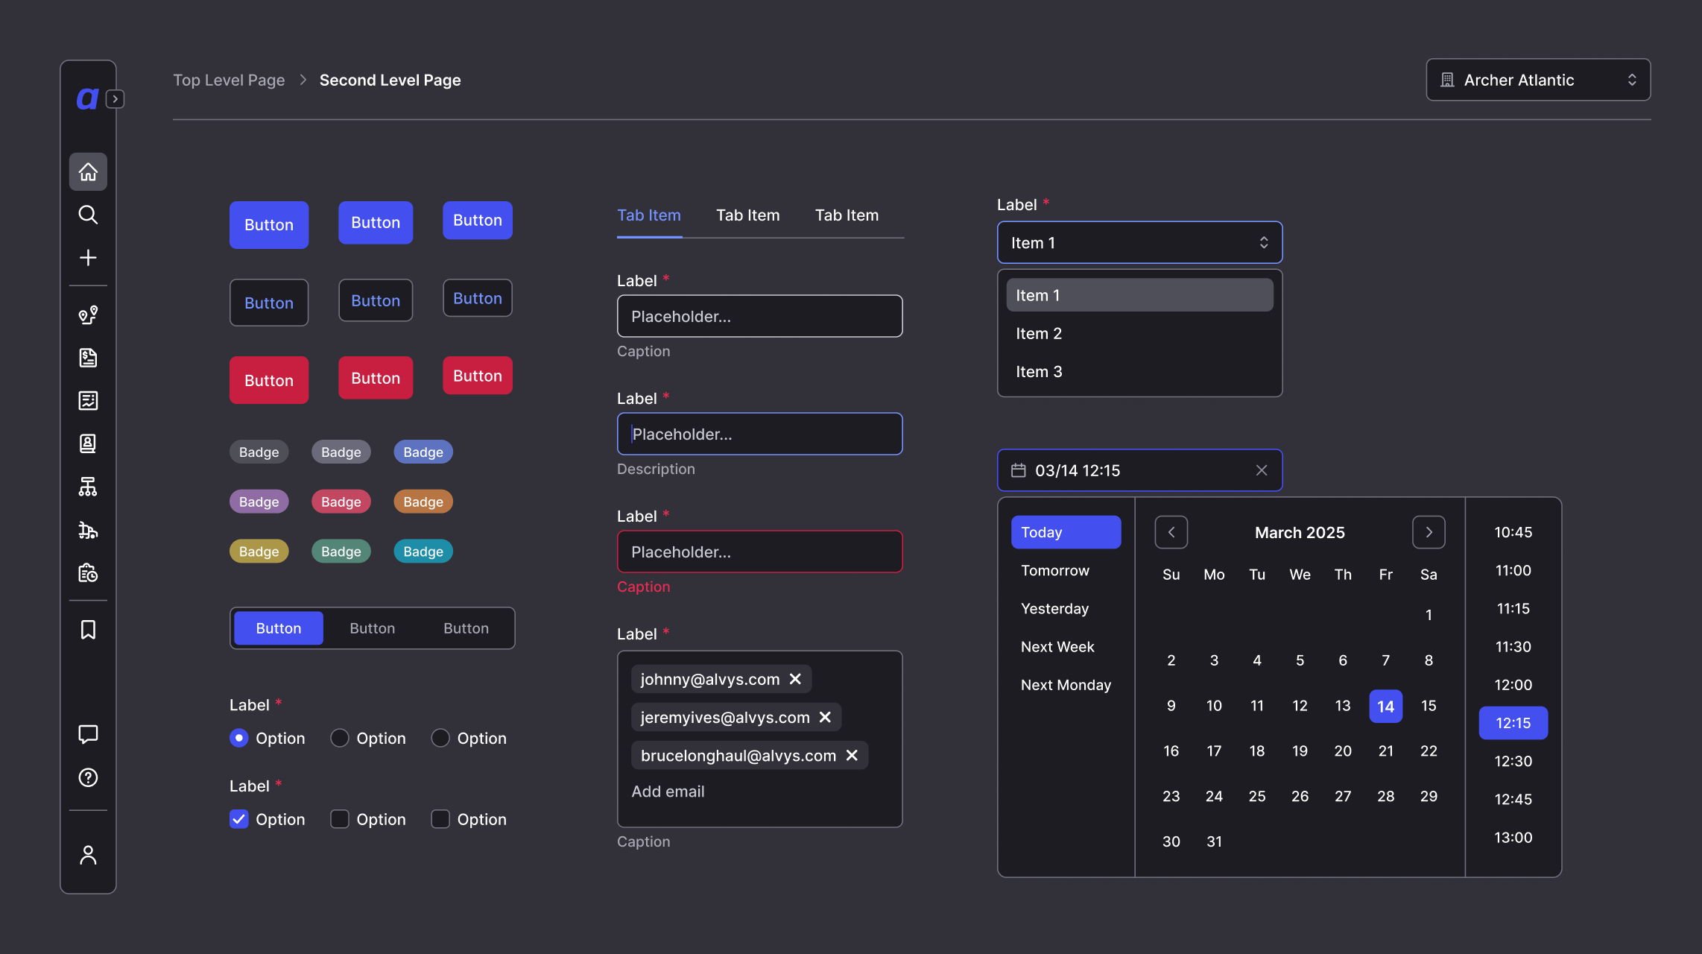This screenshot has width=1702, height=954.
Task: Choose Item 2 in dropdown list
Action: pyautogui.click(x=1139, y=333)
